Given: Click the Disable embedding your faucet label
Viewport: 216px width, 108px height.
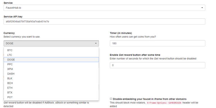Looking at the screenshot, I should click(x=150, y=99).
